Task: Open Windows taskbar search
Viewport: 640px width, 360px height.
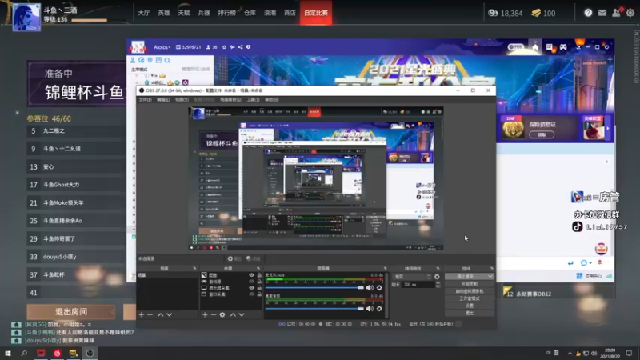Action: coord(24,353)
